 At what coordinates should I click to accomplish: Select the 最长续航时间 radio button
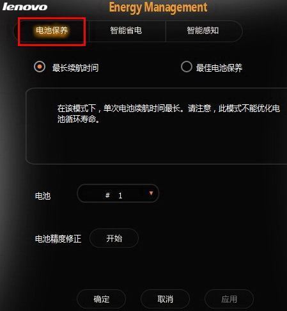coord(40,67)
